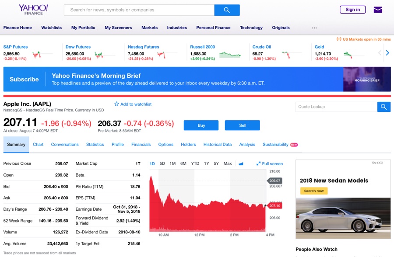Screen dimensions: 394x257
Task: Click the Yahoo Finance logo
Action: (33, 9)
